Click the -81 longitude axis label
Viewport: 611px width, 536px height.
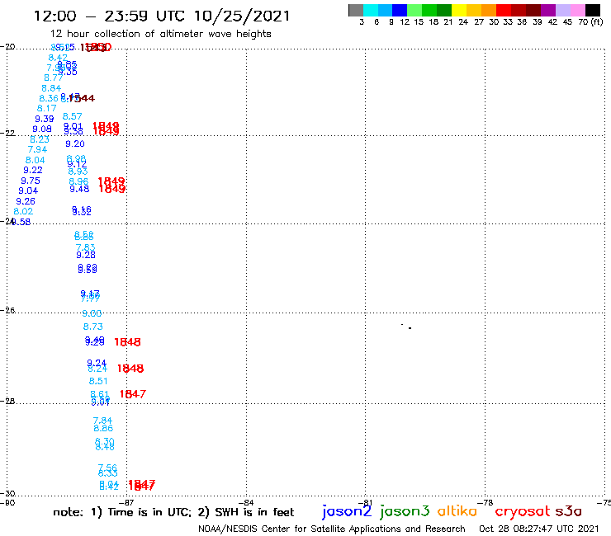(366, 502)
